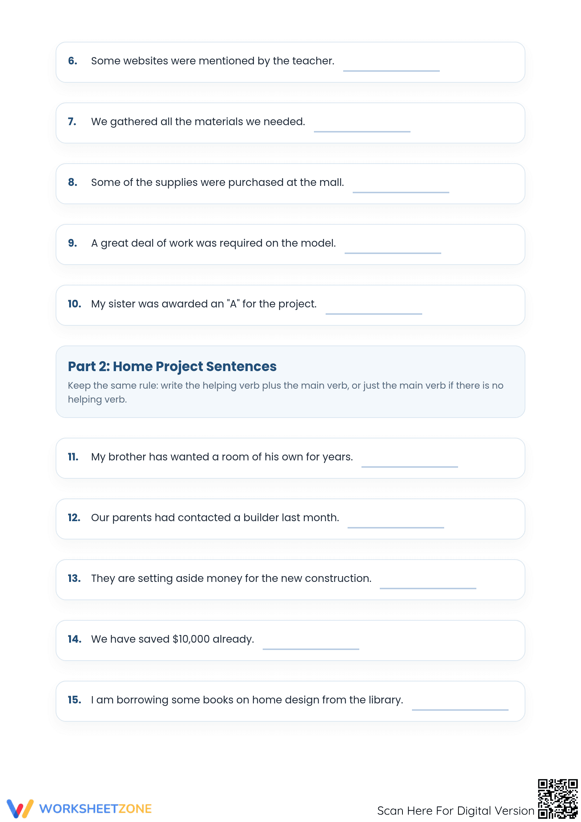Click the QR code for digital version
This screenshot has width=581, height=822.
coord(558,799)
